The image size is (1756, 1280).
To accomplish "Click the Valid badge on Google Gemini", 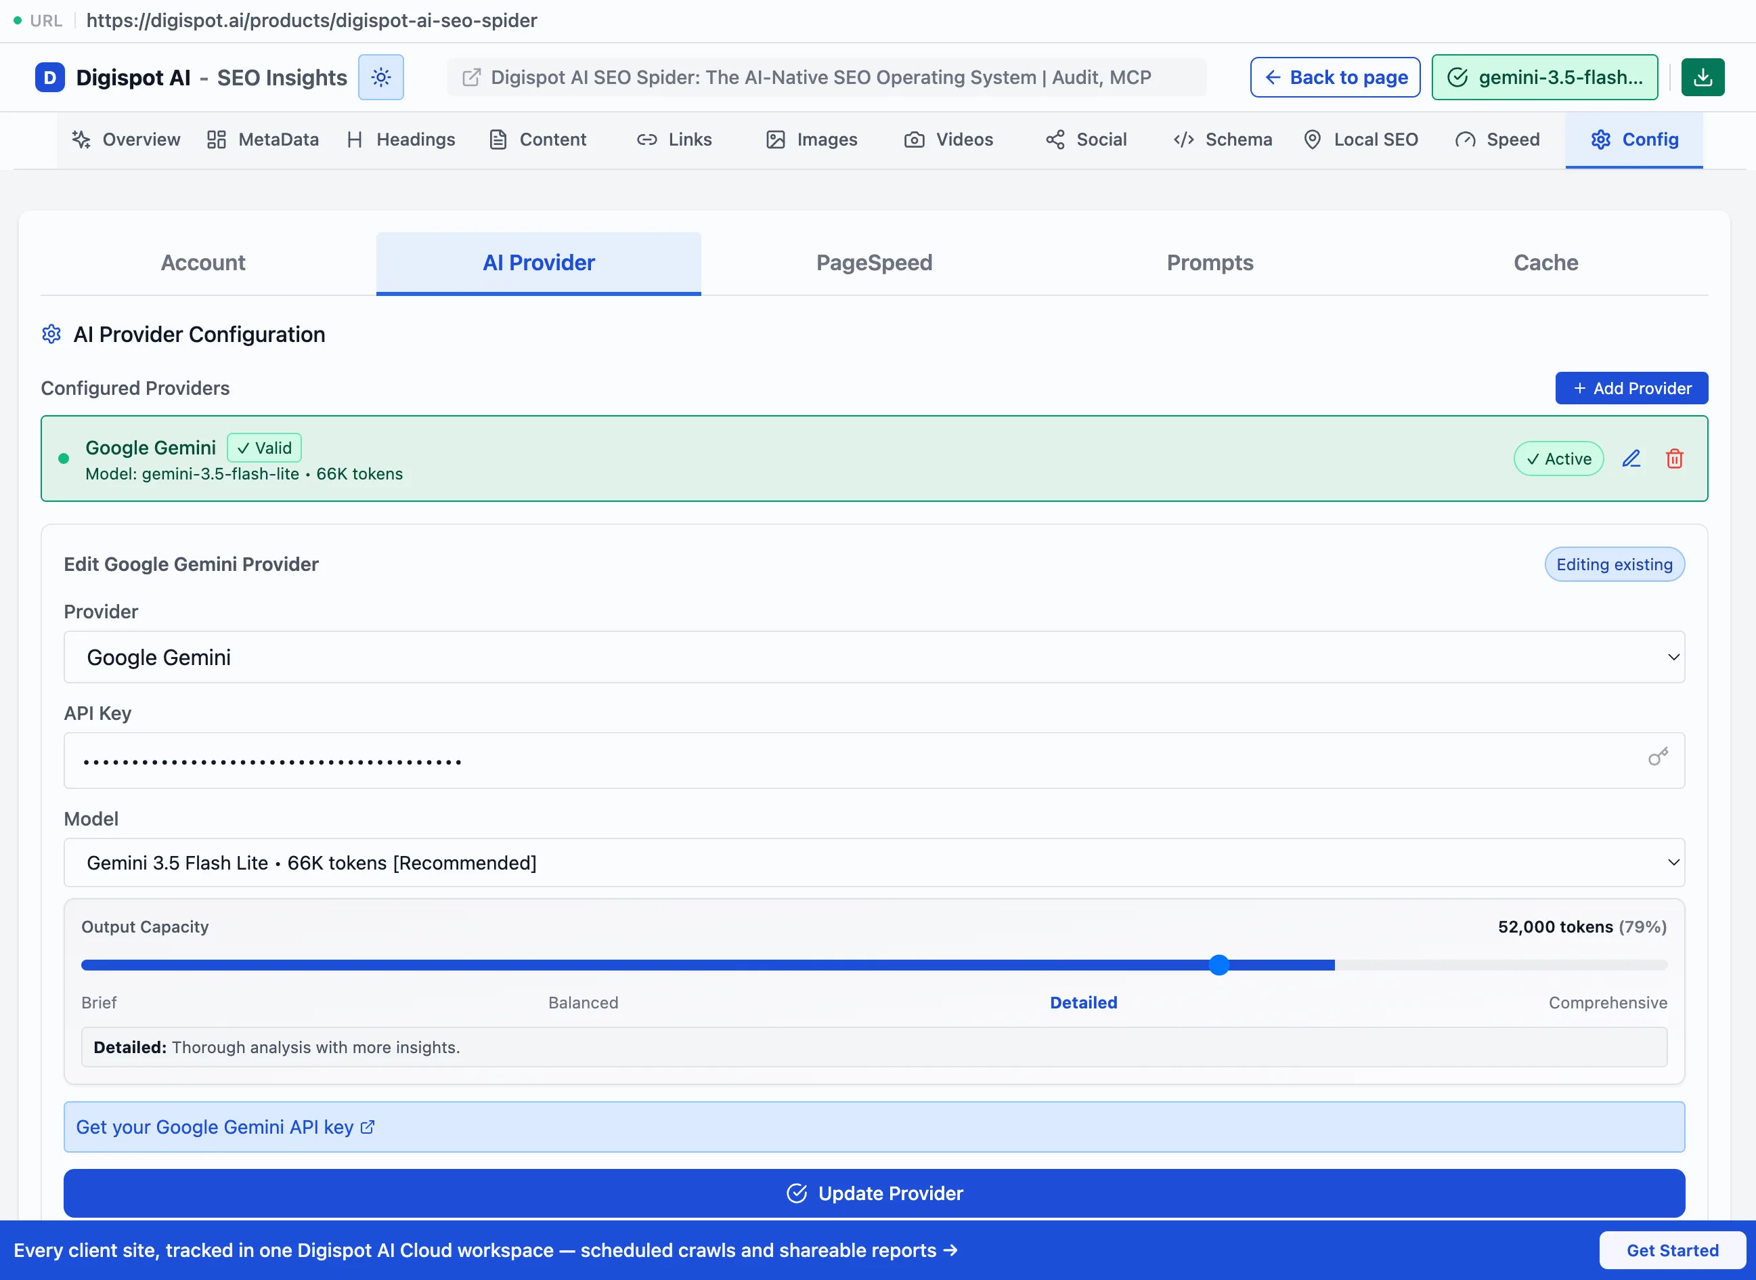I will pos(264,448).
